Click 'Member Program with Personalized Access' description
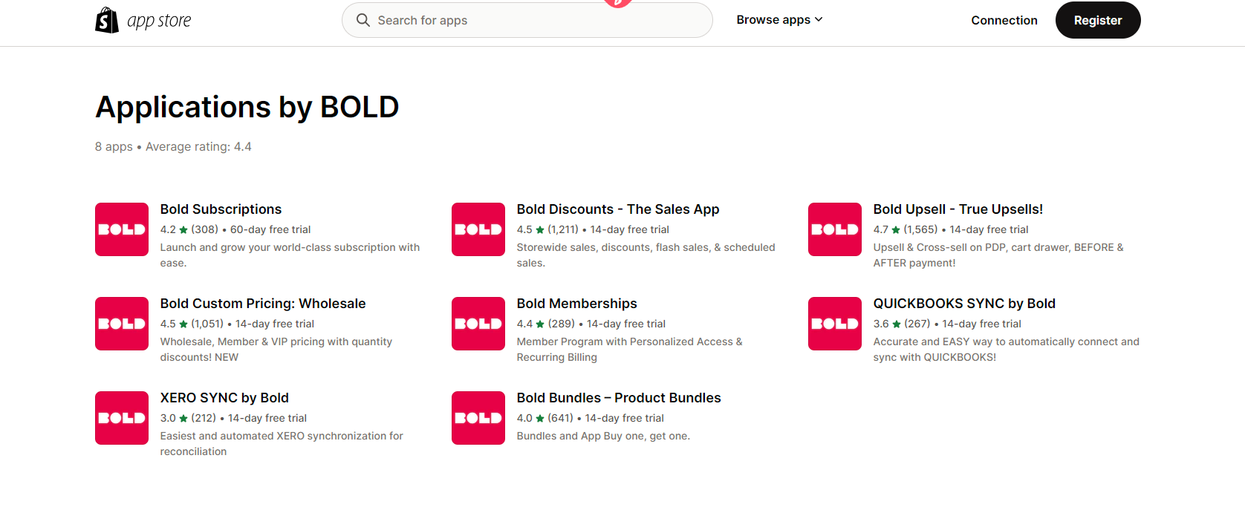Viewport: 1245px width, 513px height. coord(630,349)
